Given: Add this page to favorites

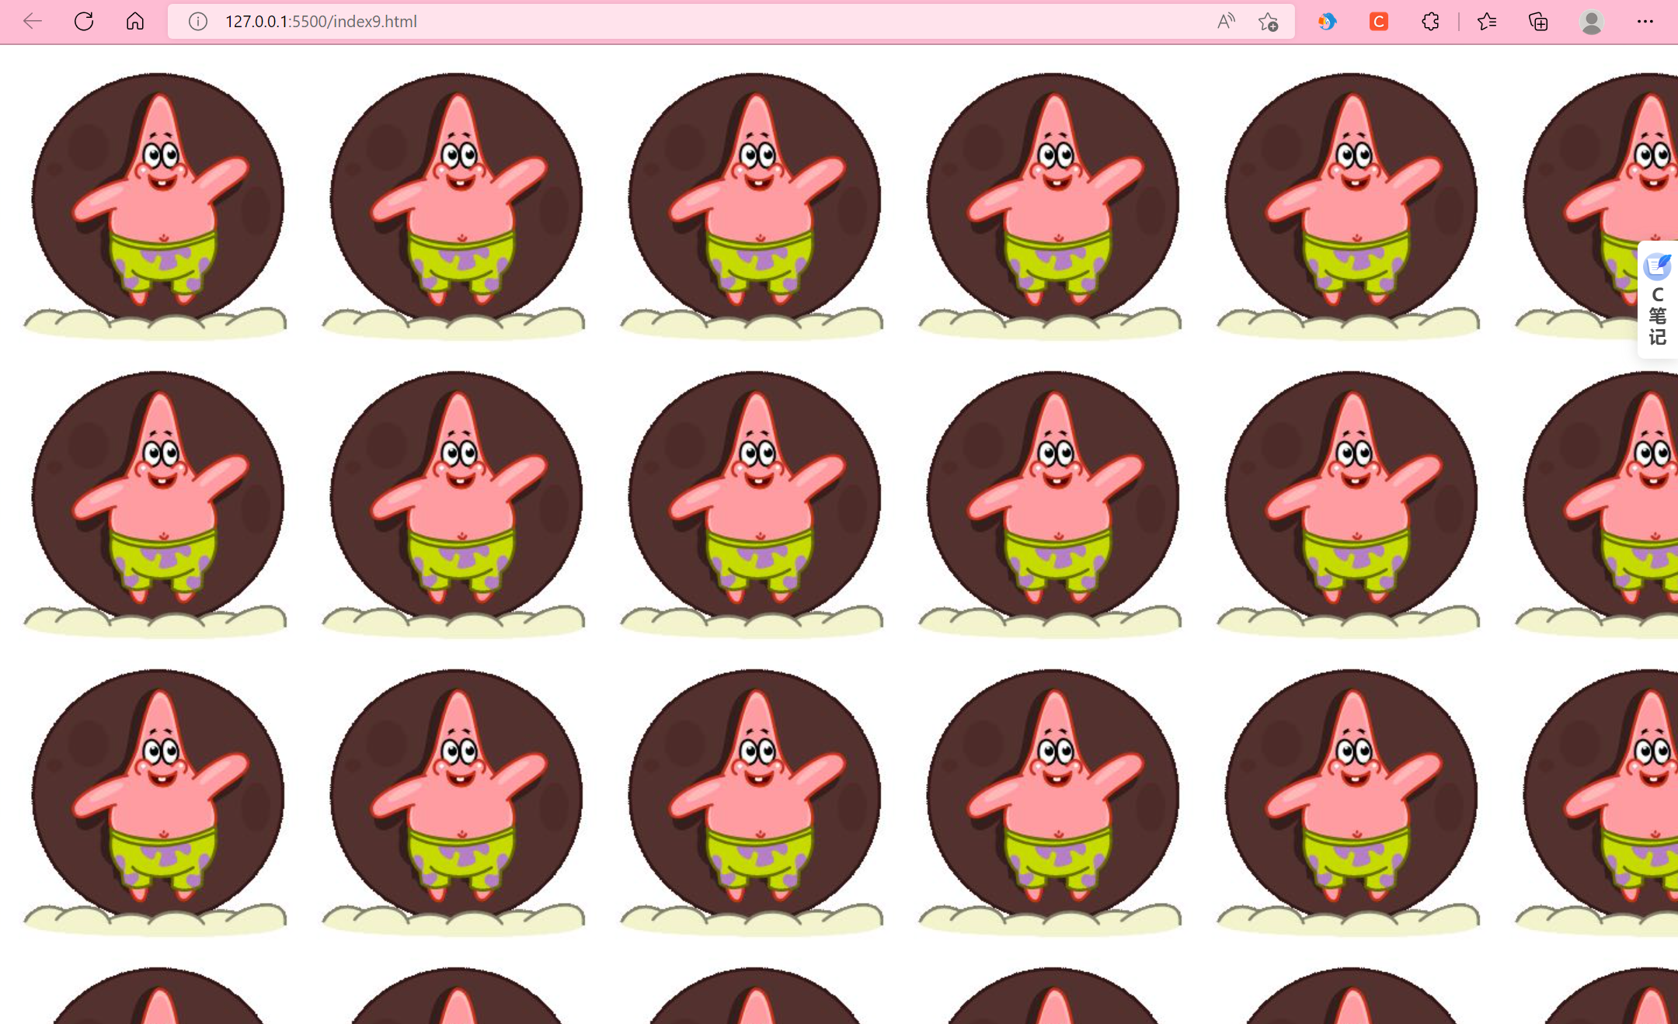Looking at the screenshot, I should (1268, 21).
